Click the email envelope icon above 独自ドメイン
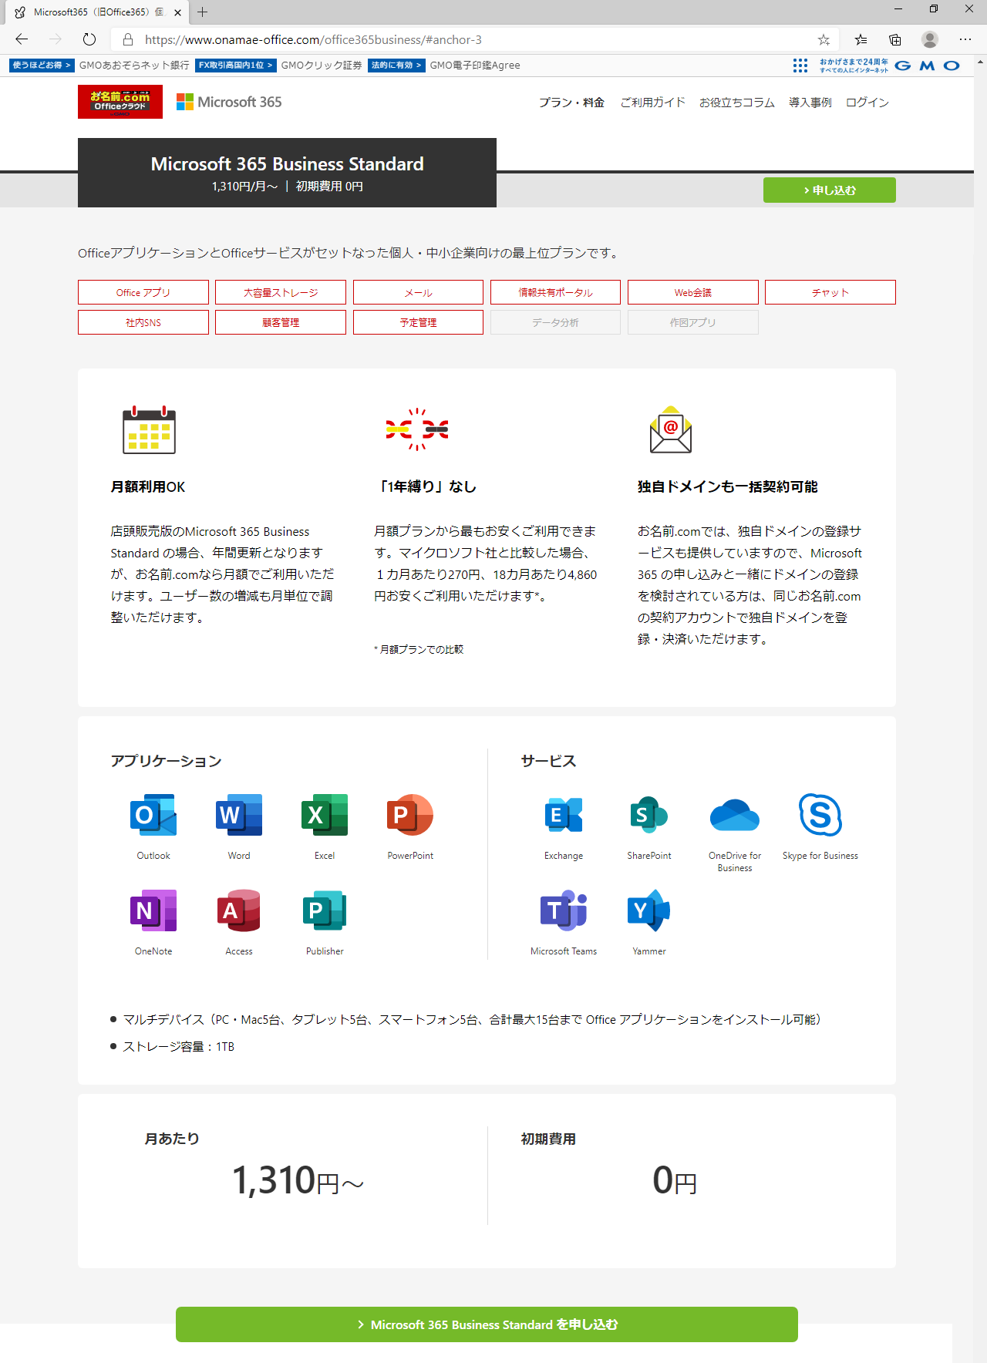 point(671,429)
